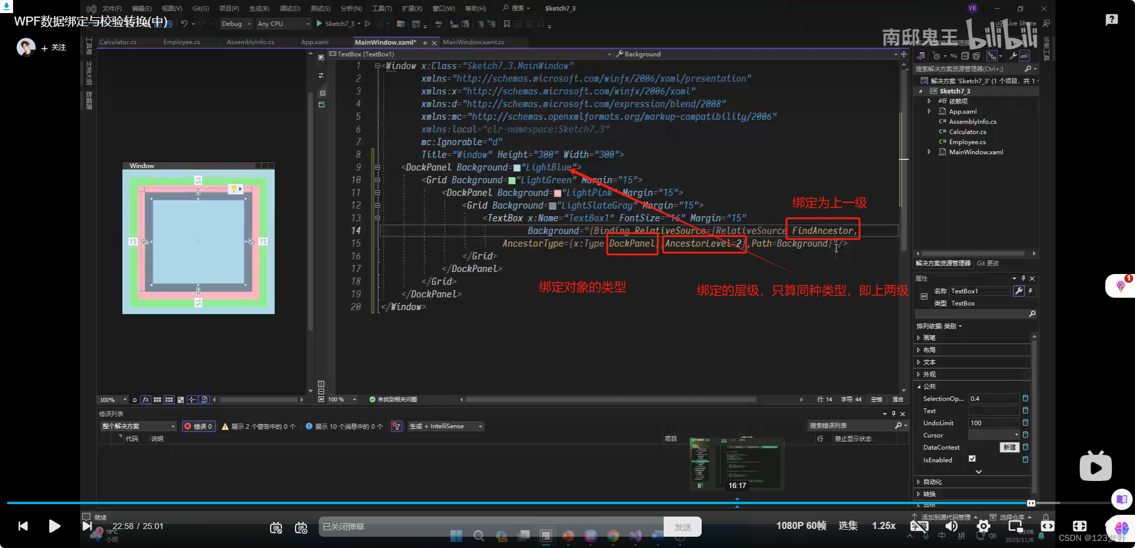Screen dimensions: 1135x548
Task: Toggle the 错误 0 errors filter
Action: (x=198, y=426)
